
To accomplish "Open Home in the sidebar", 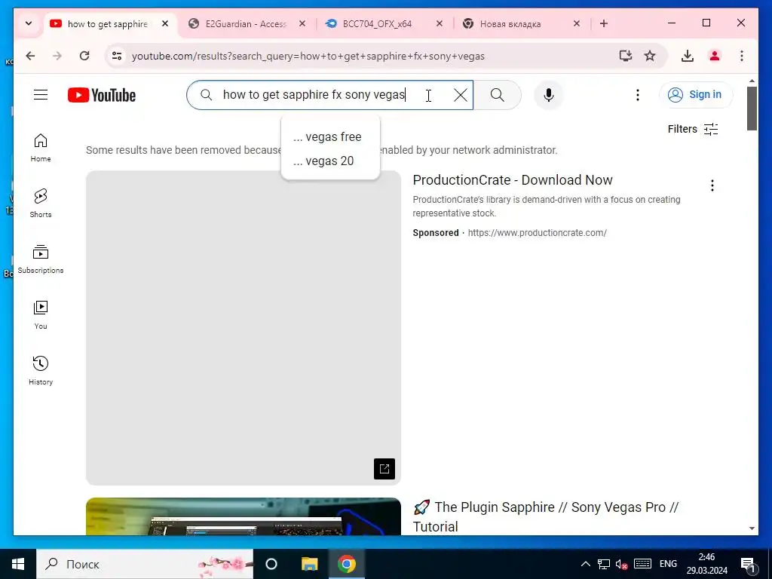I will [x=41, y=148].
